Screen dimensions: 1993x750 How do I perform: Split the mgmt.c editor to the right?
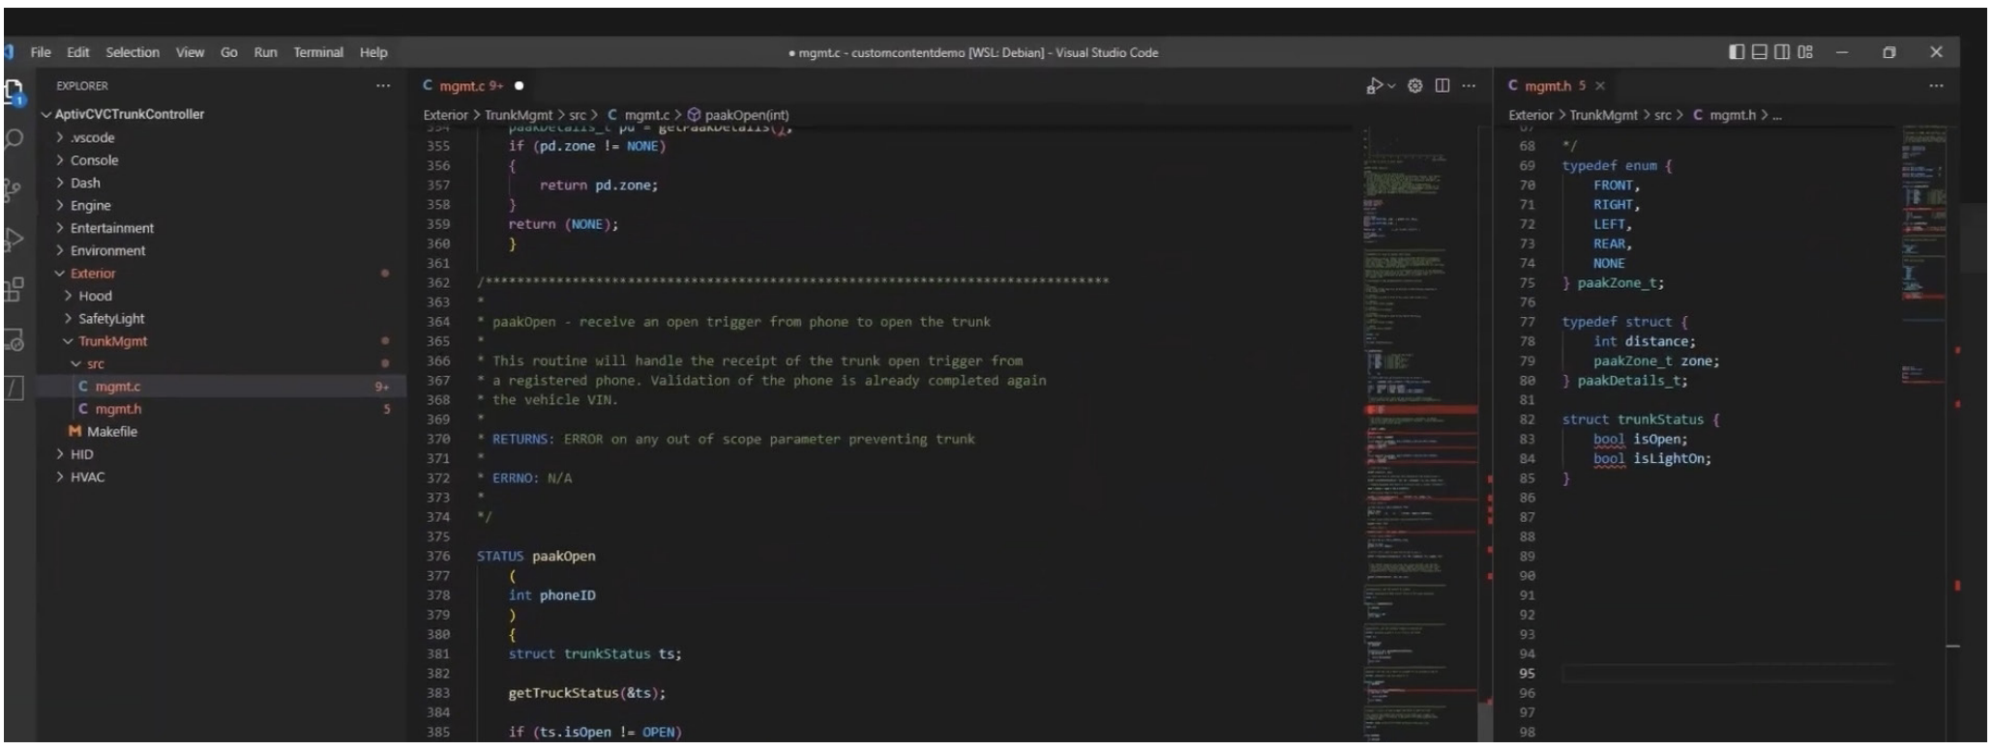pyautogui.click(x=1443, y=86)
